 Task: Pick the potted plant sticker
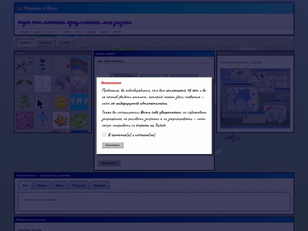tap(25, 65)
